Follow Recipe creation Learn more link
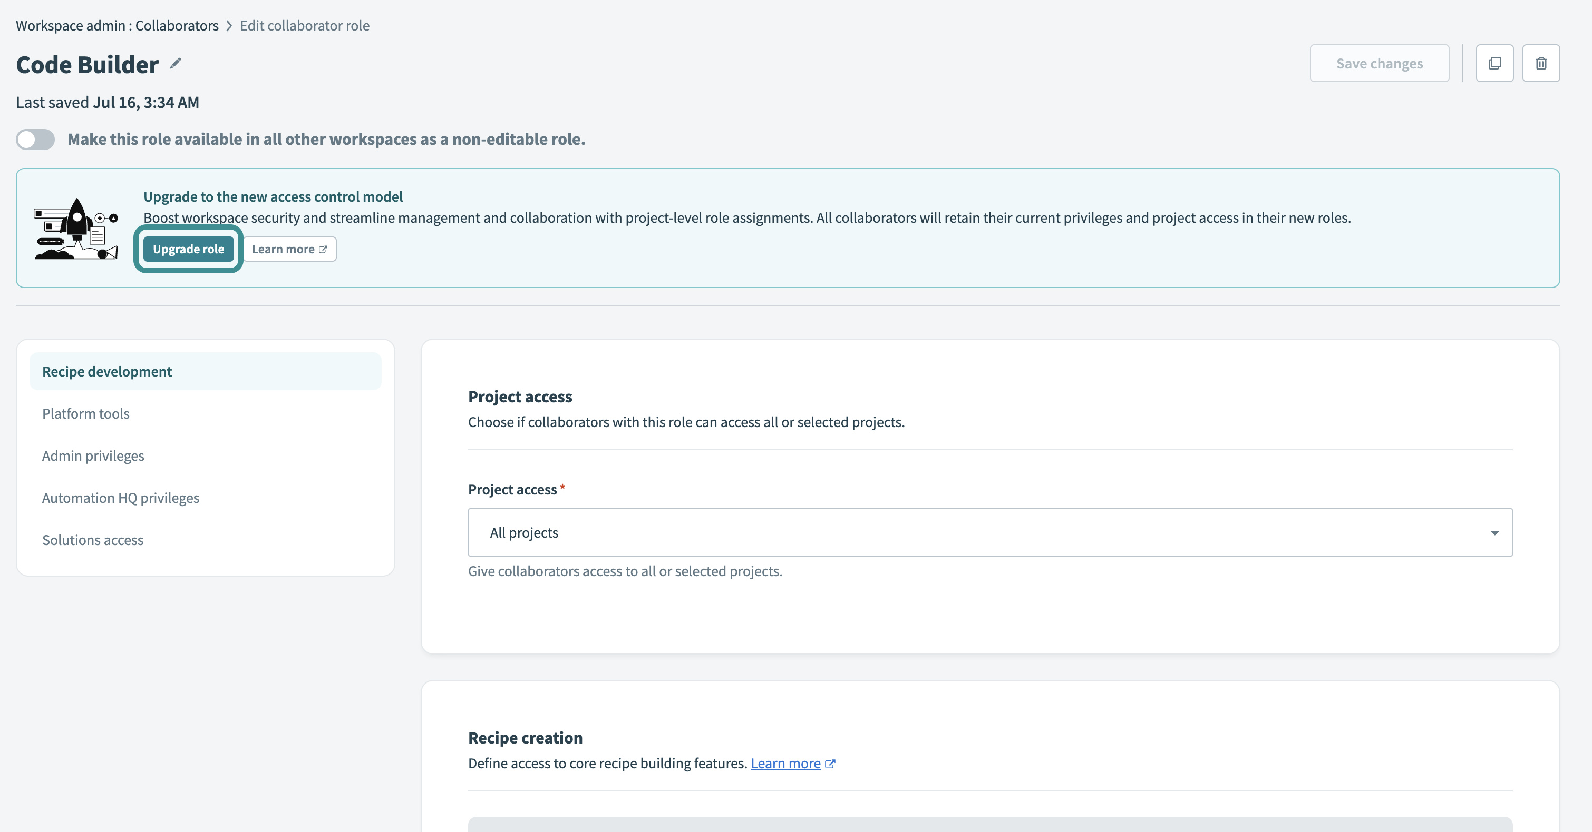Image resolution: width=1592 pixels, height=832 pixels. (x=785, y=764)
